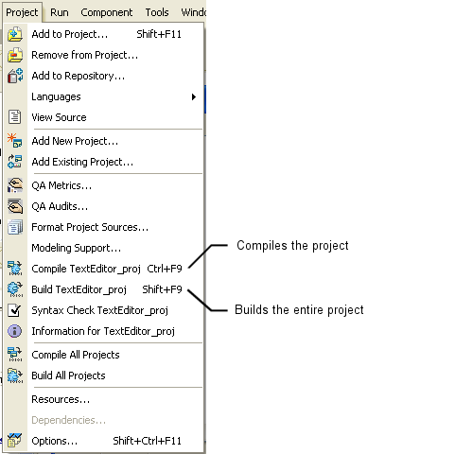473x454 pixels.
Task: Open the Tools menu
Action: coord(157,12)
